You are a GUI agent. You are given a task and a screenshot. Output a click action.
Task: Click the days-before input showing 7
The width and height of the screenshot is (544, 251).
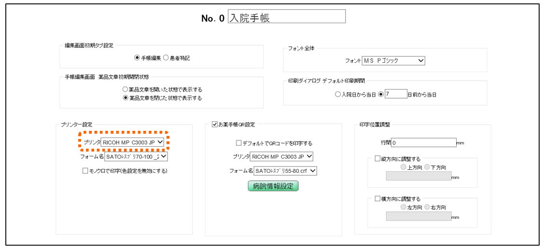pyautogui.click(x=396, y=95)
